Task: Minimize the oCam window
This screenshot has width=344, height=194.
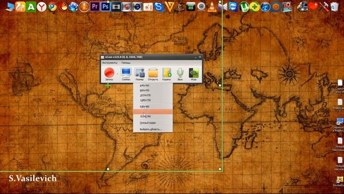Action: click(x=196, y=57)
